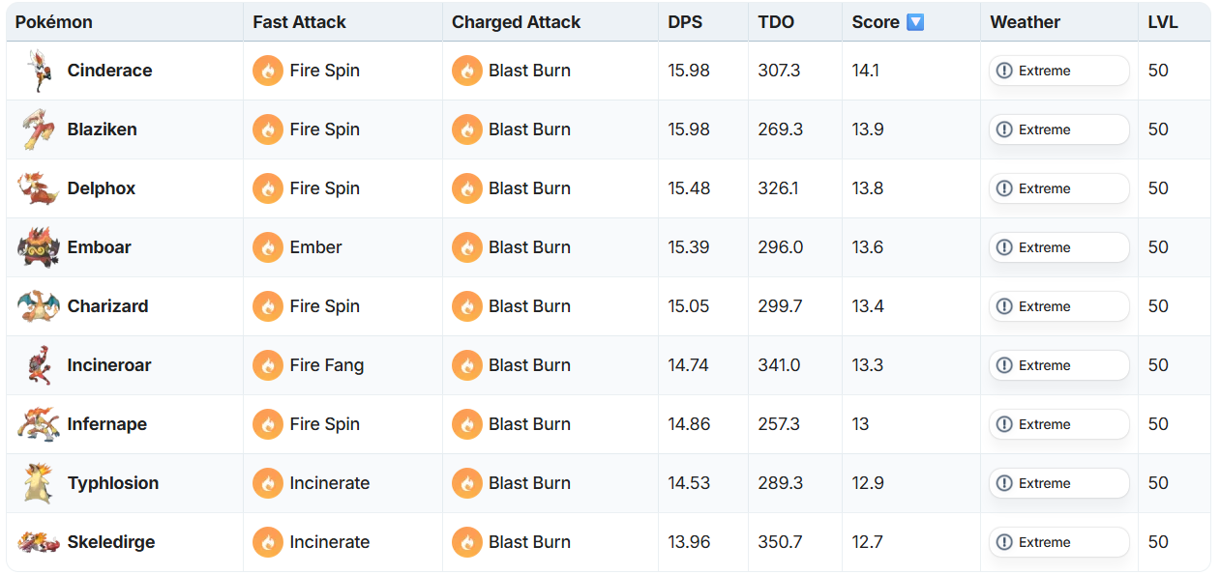Click the Score sort arrow icon

915,22
